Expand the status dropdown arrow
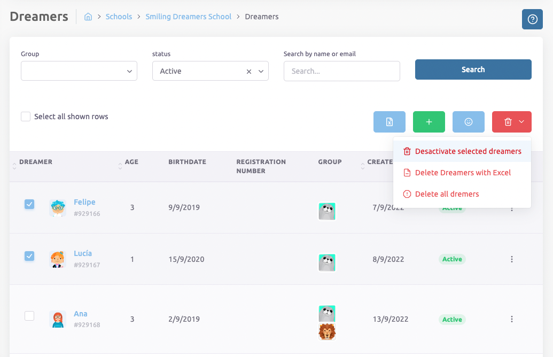The image size is (553, 357). pos(261,71)
